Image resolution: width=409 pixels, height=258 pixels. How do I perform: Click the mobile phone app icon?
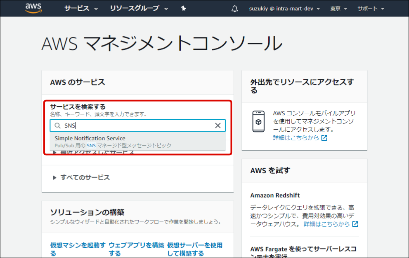[258, 121]
